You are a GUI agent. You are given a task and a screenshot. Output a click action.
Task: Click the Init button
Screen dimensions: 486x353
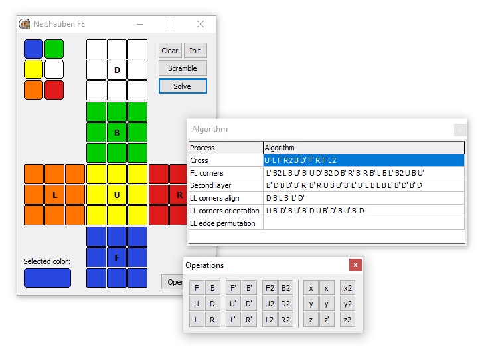195,51
